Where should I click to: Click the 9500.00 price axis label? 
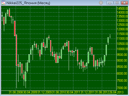click(122, 55)
